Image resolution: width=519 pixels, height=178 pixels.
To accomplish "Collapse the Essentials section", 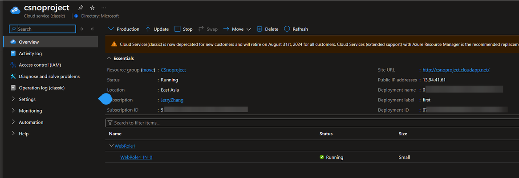I will tap(121, 58).
